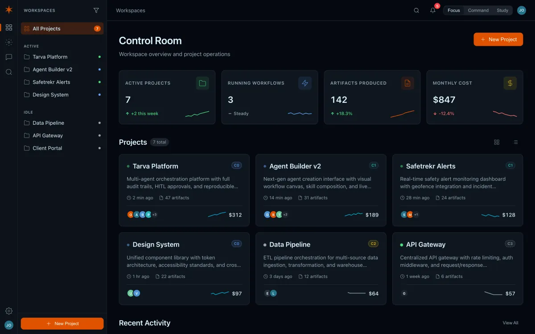Open the Data Pipeline card title

(x=290, y=244)
